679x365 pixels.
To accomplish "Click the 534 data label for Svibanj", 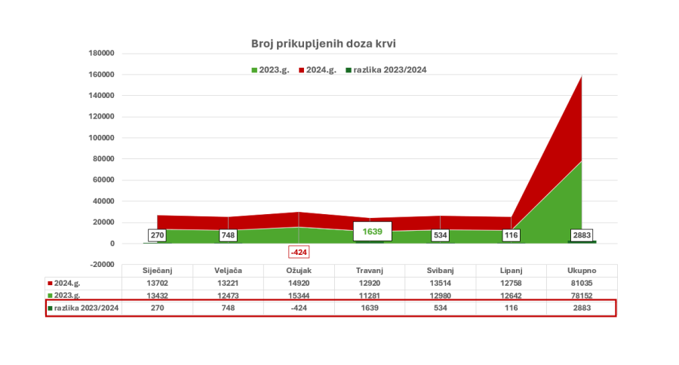I will [x=441, y=235].
